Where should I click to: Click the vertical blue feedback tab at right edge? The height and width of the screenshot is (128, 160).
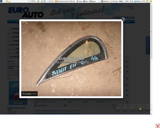coord(148,45)
